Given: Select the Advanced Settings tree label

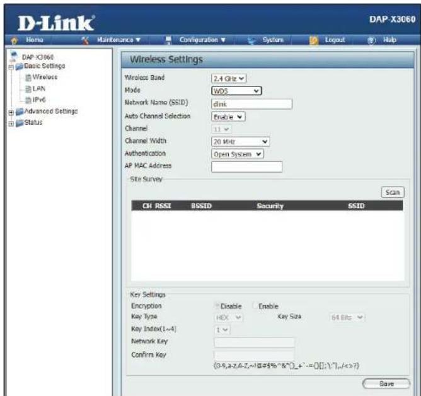Looking at the screenshot, I should point(51,111).
